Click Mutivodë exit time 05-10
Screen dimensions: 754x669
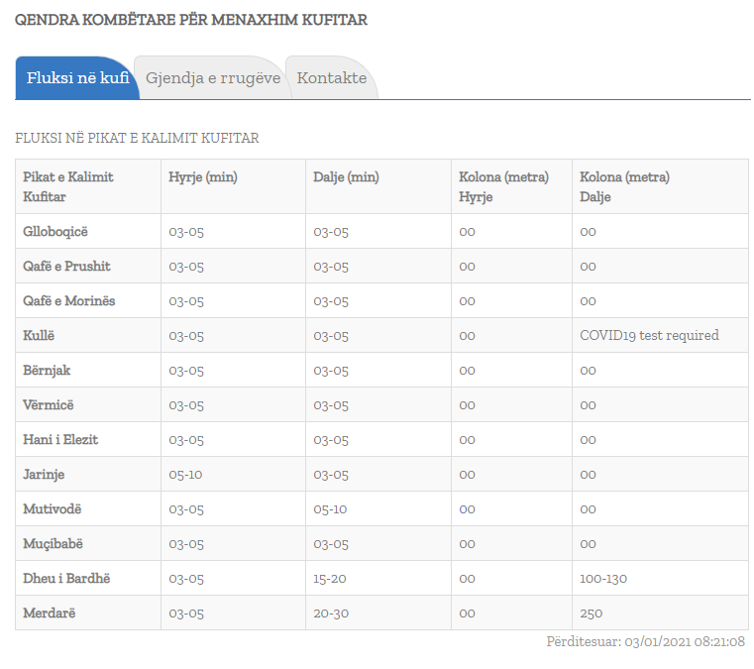click(x=330, y=509)
